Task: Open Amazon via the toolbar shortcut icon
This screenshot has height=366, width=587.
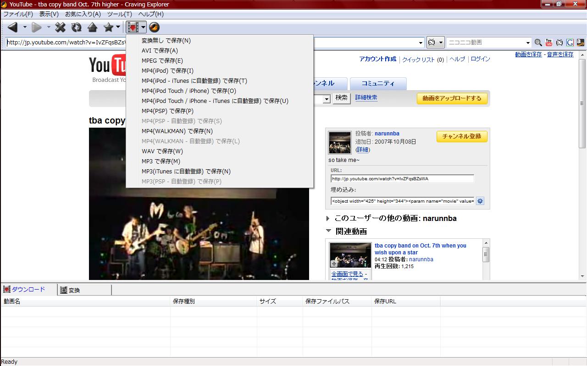Action: point(581,43)
